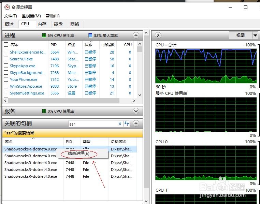260x204 pixels.
Task: Tick the select-all checkbox beside 名称 header
Action: [6, 45]
